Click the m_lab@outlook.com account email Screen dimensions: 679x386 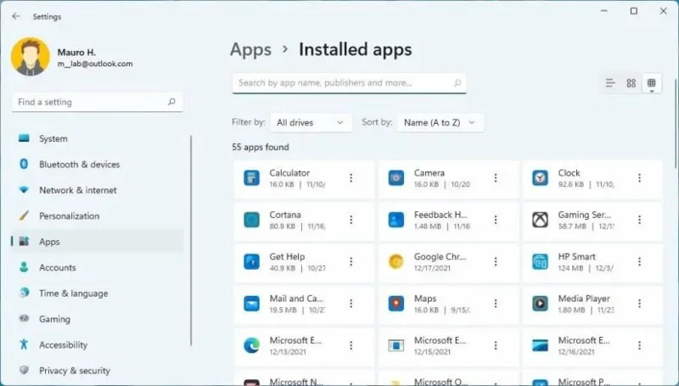pos(95,64)
